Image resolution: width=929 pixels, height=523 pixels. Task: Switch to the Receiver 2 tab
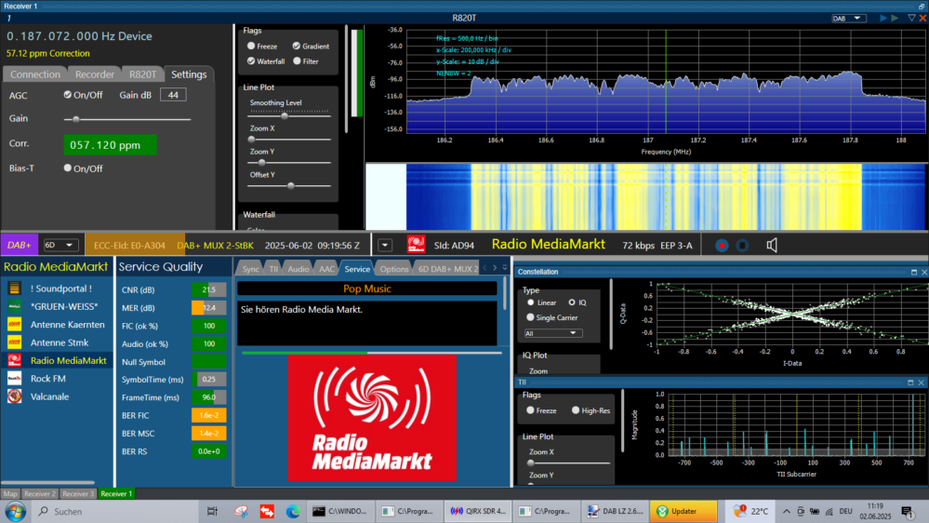40,493
